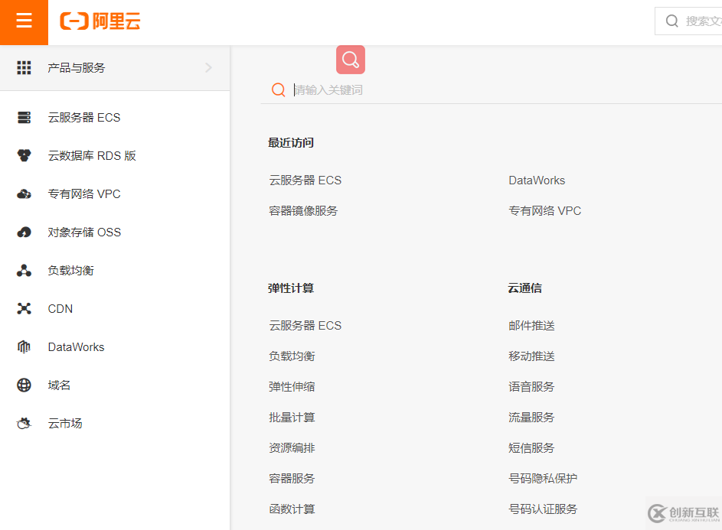Open 流量服务 link
Image resolution: width=722 pixels, height=530 pixels.
coord(531,418)
